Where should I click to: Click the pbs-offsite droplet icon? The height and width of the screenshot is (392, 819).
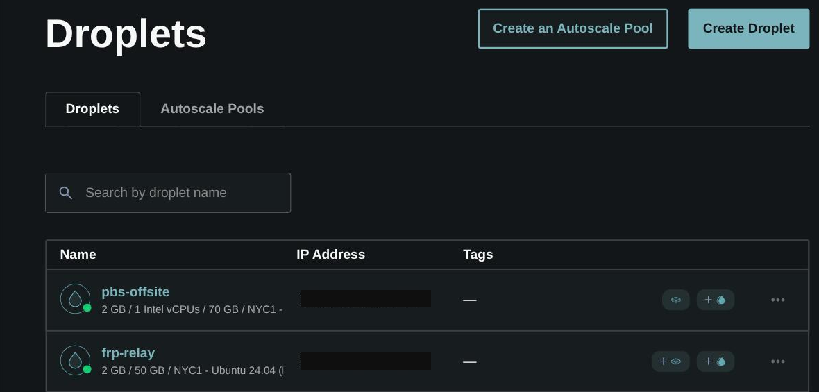[x=75, y=299]
